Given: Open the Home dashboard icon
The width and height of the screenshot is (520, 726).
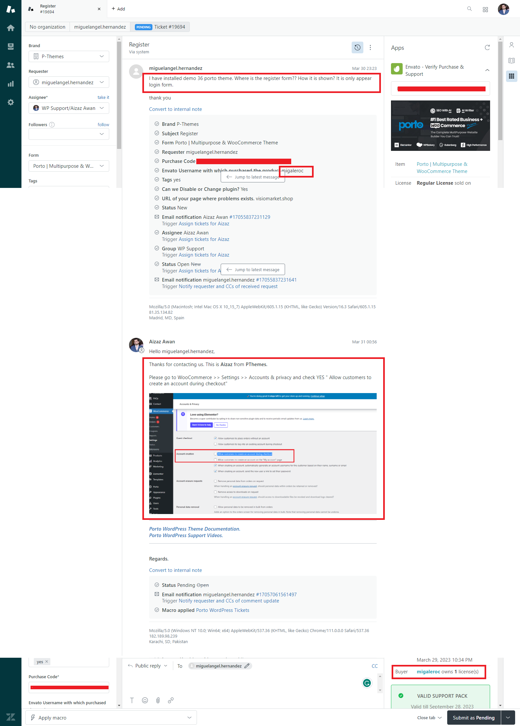Looking at the screenshot, I should click(11, 28).
